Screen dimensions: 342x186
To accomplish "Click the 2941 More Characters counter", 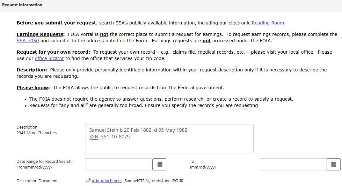I will (x=36, y=133).
